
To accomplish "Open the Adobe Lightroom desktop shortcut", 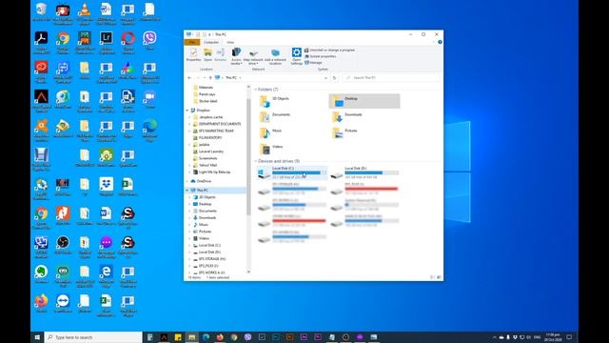I will 106,42.
